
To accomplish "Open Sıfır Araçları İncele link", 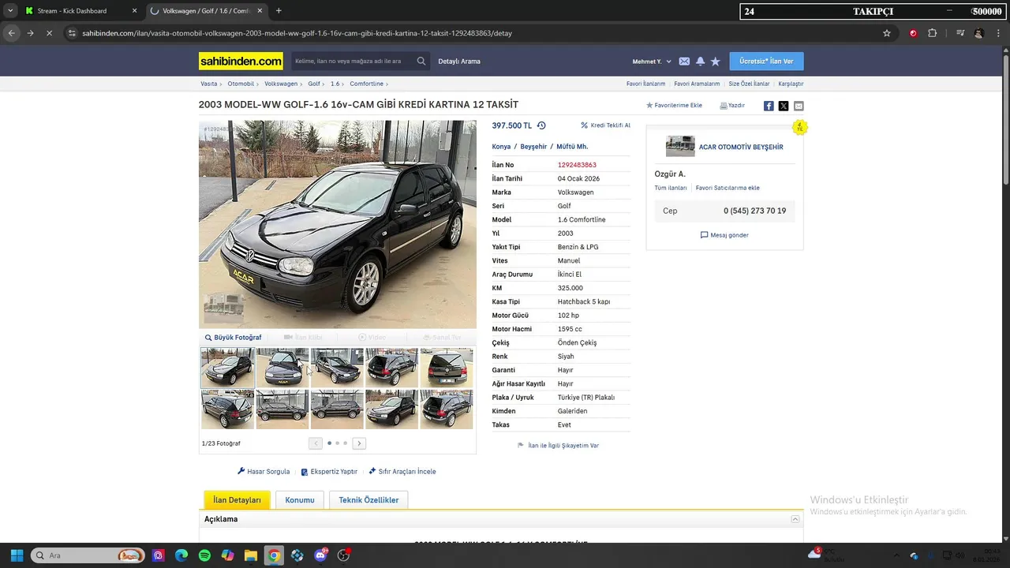I will (402, 472).
